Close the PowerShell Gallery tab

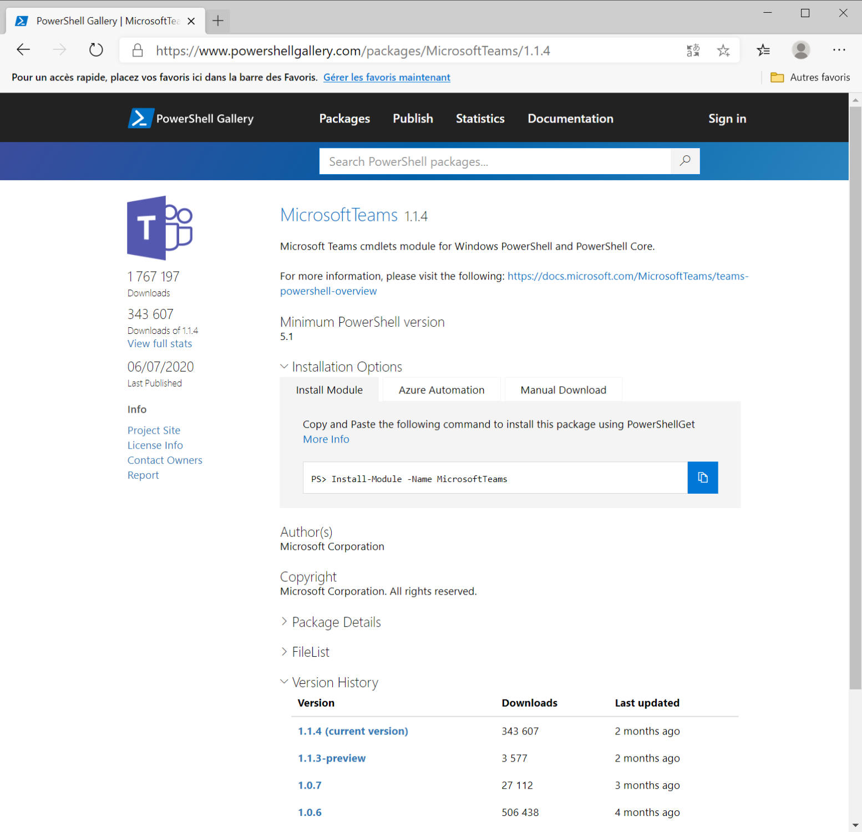tap(191, 21)
